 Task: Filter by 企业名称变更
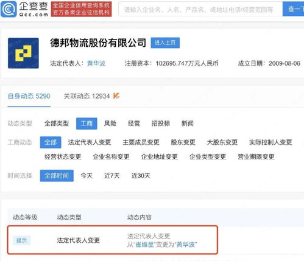(x=111, y=157)
